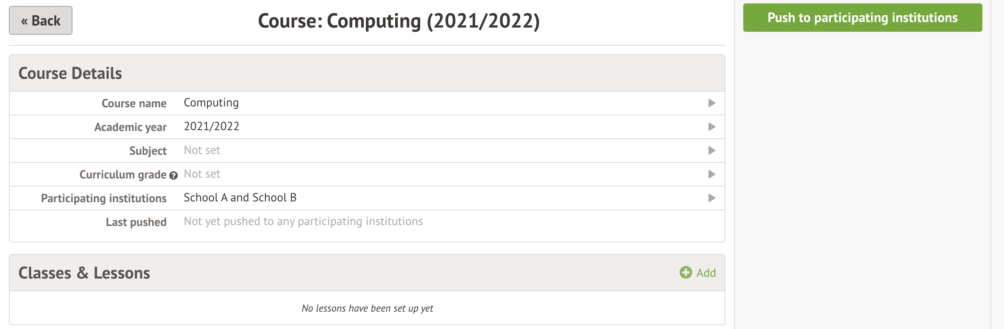This screenshot has width=1004, height=329.
Task: Click the 'Not yet pushed' status text
Action: coord(303,222)
